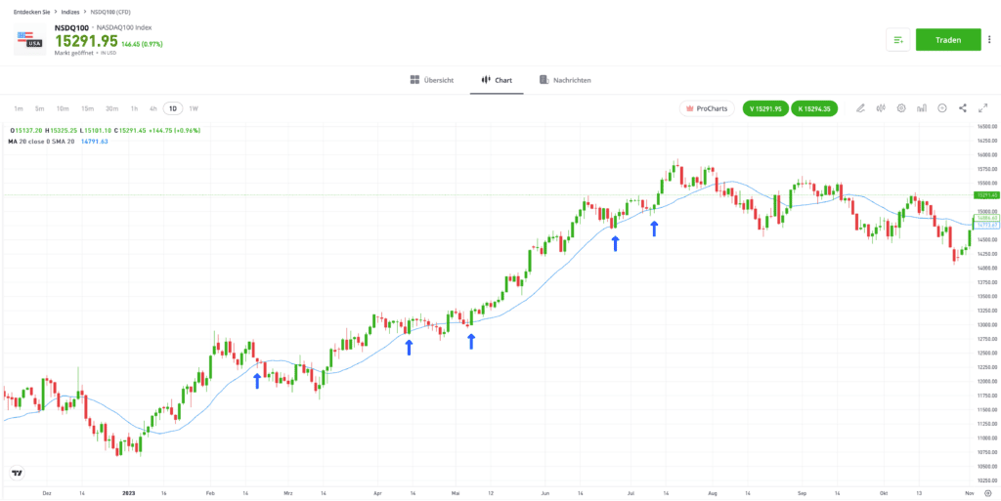Select the 1W timeframe
Screen dimensions: 1001x501
tap(194, 108)
